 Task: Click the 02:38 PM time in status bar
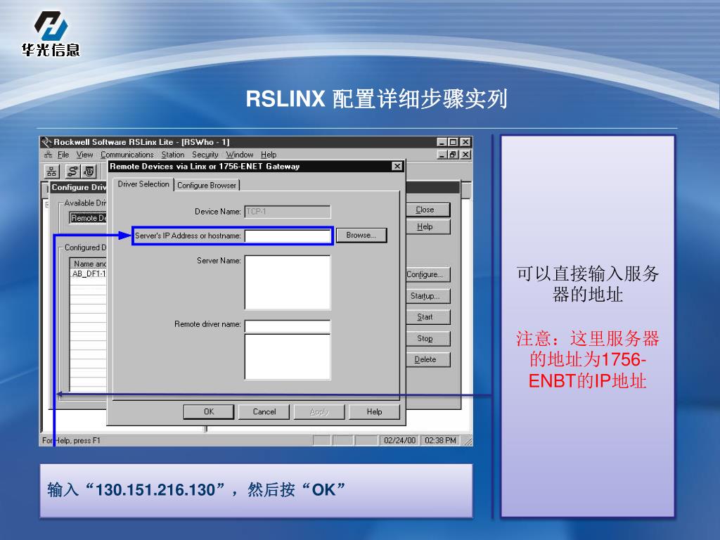click(440, 440)
